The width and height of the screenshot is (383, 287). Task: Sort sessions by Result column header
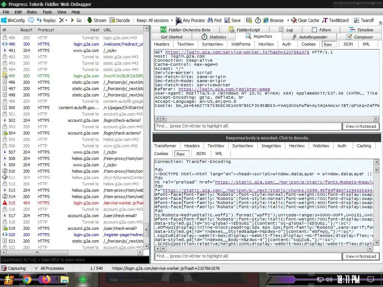pos(27,30)
